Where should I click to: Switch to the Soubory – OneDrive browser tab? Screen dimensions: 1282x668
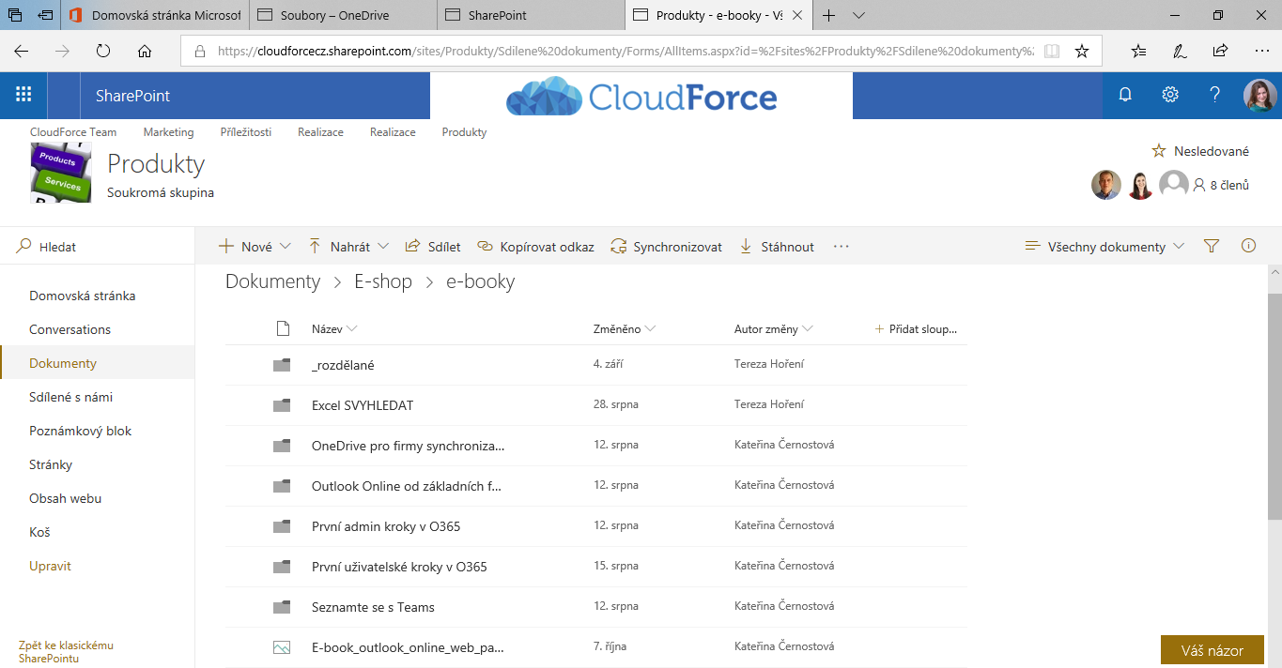coord(334,15)
